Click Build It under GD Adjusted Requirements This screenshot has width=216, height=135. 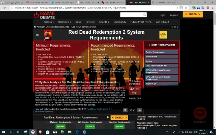[x=90, y=127]
